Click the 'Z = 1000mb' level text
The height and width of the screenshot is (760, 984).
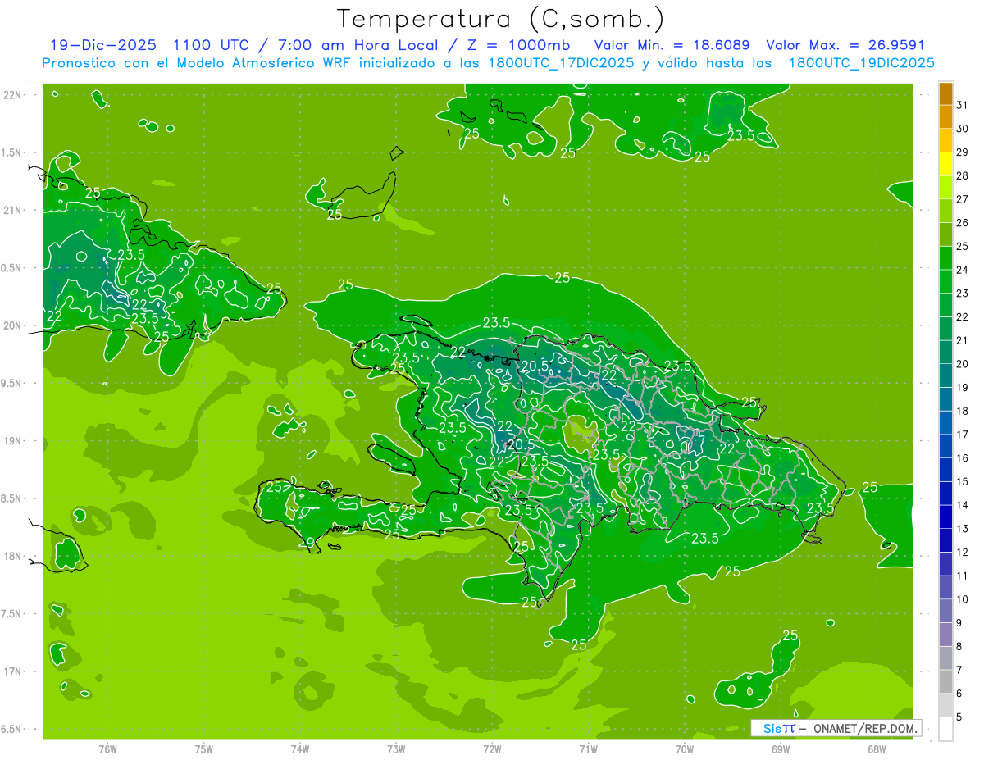[x=512, y=45]
